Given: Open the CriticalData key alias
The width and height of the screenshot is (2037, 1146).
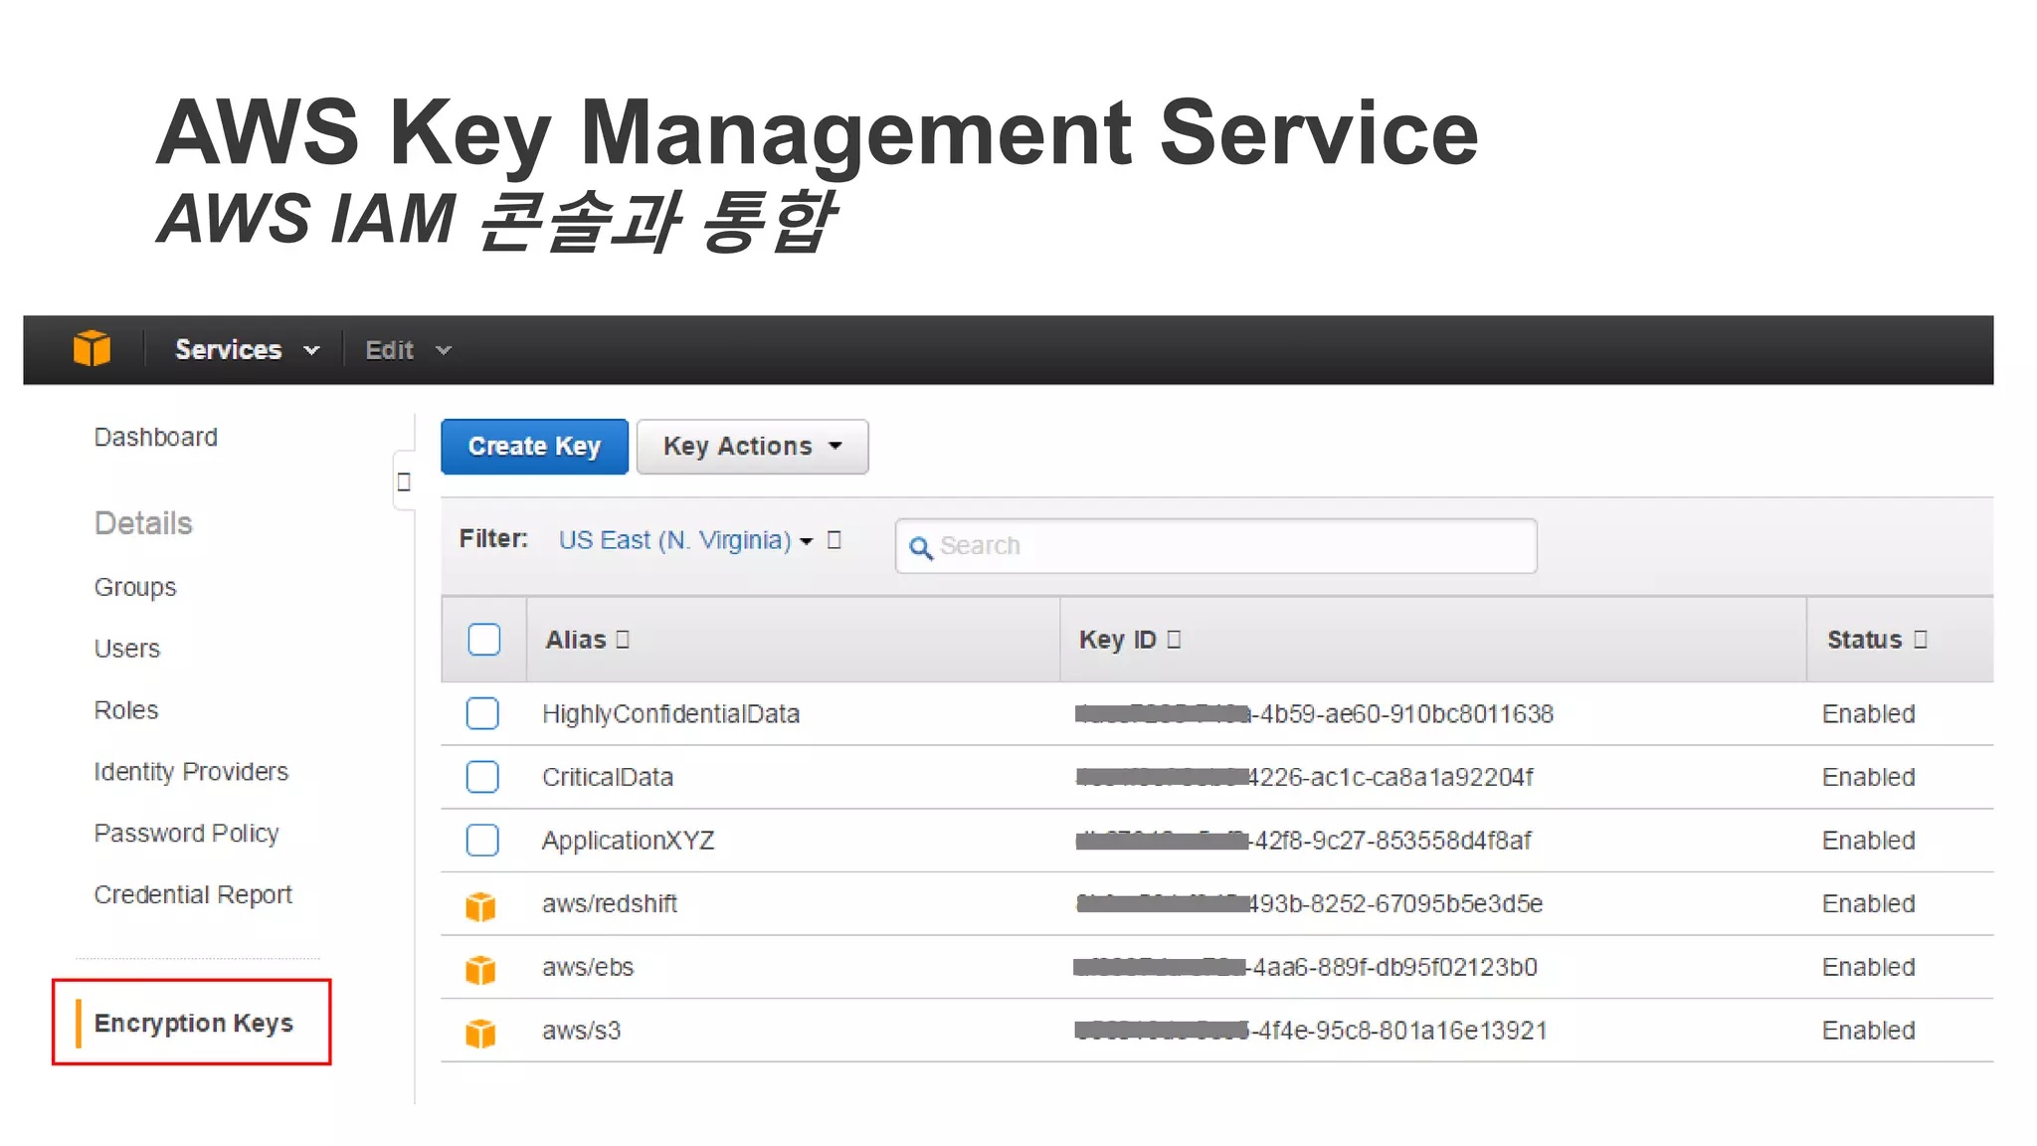Looking at the screenshot, I should click(x=608, y=778).
